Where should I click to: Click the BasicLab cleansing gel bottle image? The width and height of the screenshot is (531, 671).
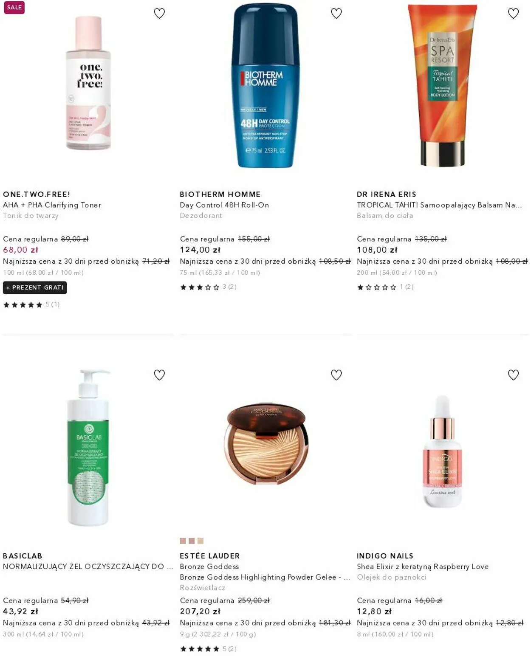tap(88, 448)
